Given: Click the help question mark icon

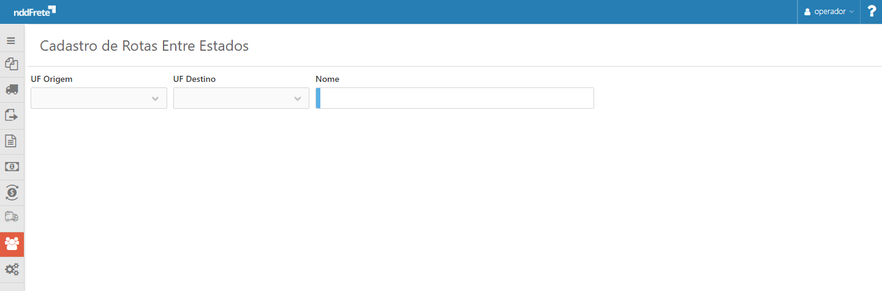Looking at the screenshot, I should pyautogui.click(x=872, y=12).
